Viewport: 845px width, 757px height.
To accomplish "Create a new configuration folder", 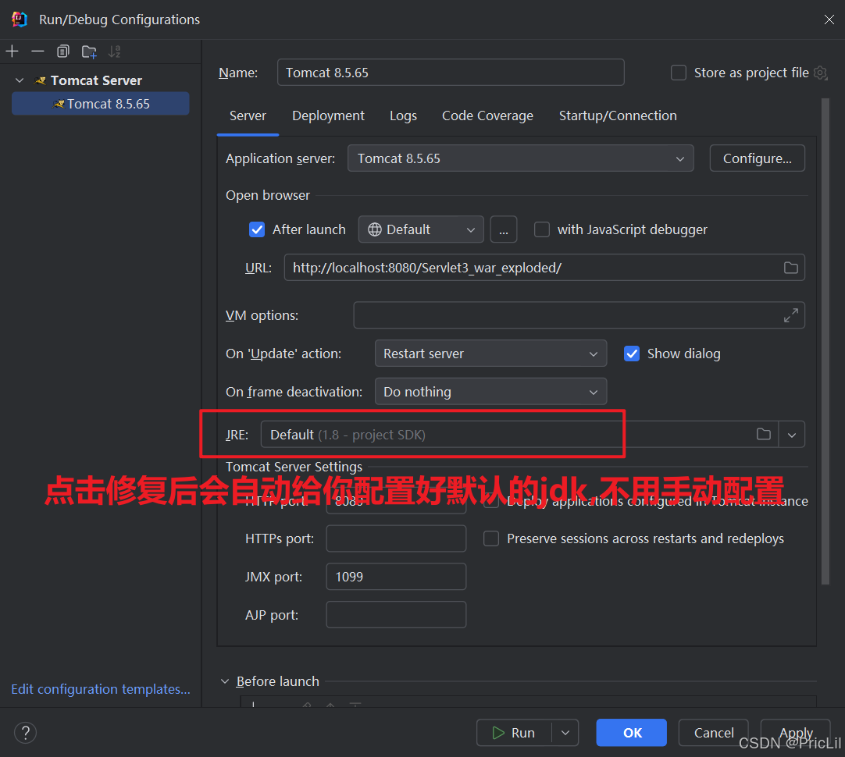I will click(x=88, y=51).
